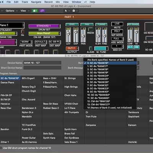Open the Acou Piano1 CM-64 bank 127 menu
Viewport: 153px width, 153px height.
tap(44, 34)
